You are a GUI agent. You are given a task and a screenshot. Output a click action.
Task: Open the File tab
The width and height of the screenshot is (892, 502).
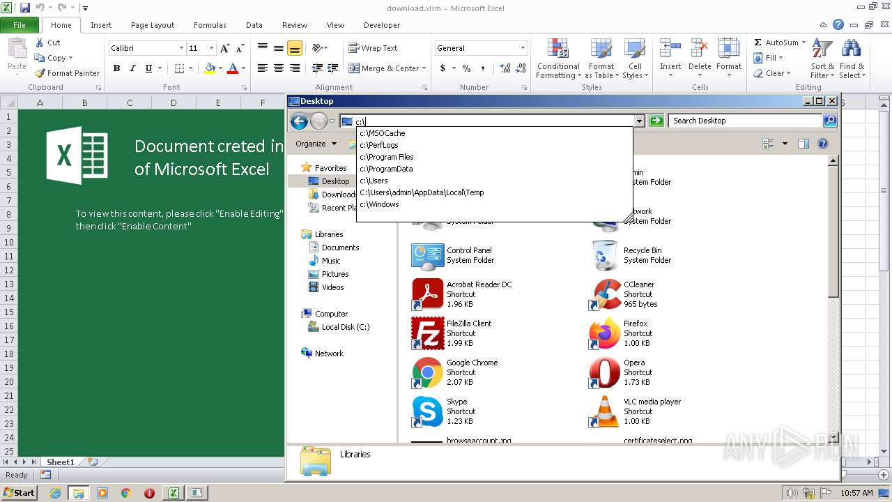(x=20, y=25)
